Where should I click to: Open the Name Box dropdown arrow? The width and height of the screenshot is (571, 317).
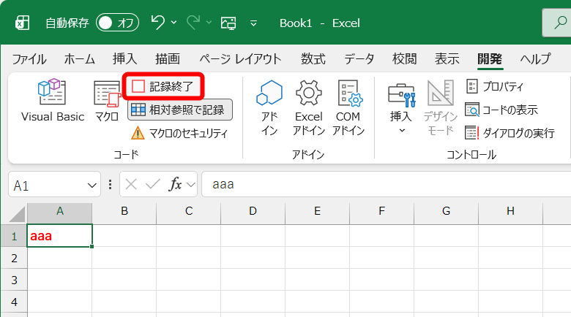pyautogui.click(x=92, y=186)
